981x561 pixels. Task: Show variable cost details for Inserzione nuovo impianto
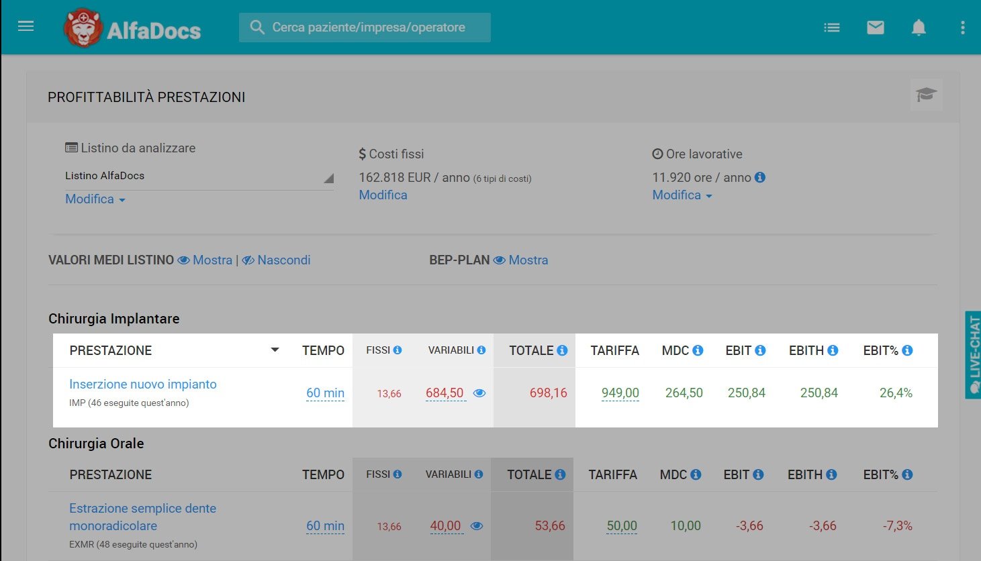click(479, 393)
